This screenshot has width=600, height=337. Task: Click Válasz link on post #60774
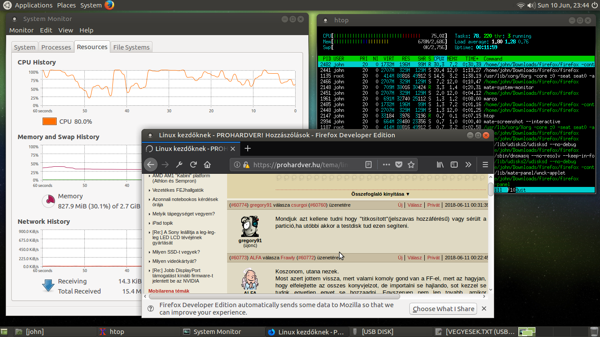pyautogui.click(x=415, y=205)
